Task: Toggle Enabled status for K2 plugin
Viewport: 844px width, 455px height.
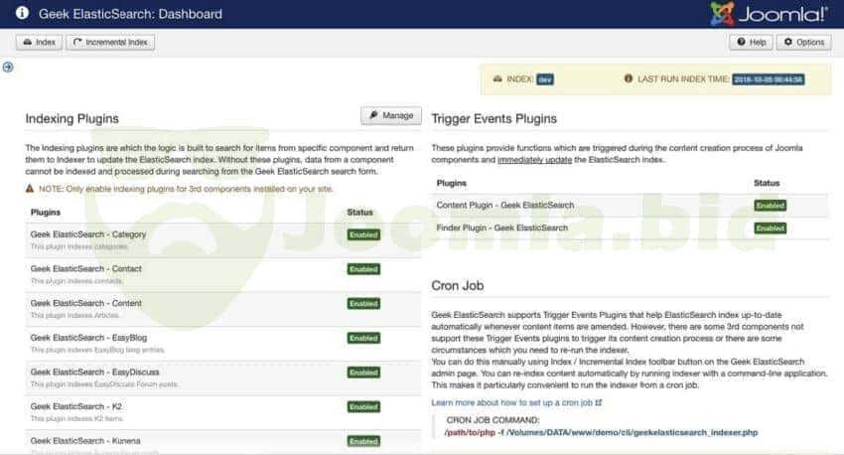Action: (x=363, y=407)
